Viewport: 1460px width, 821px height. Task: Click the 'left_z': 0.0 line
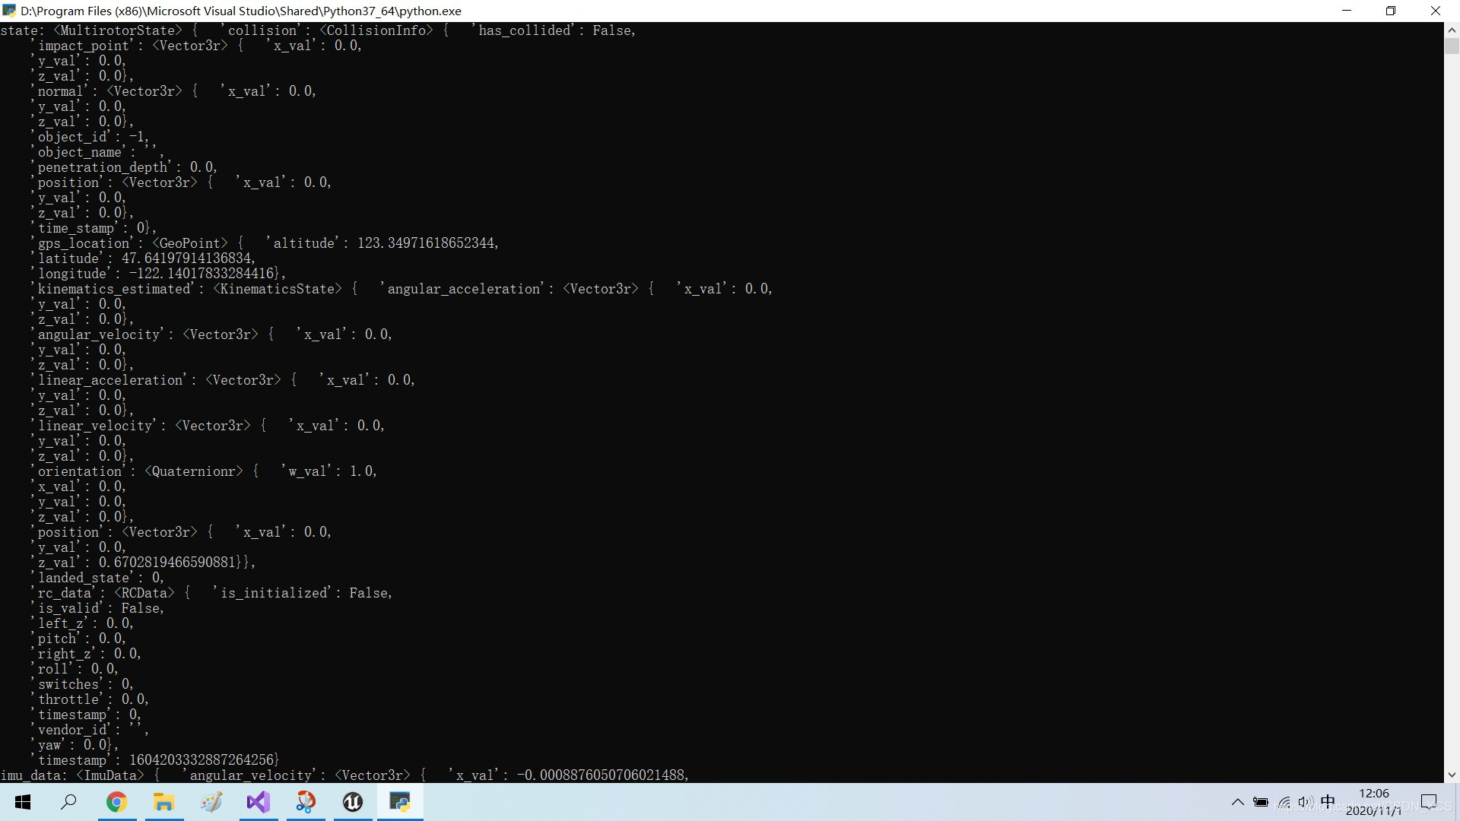coord(82,623)
